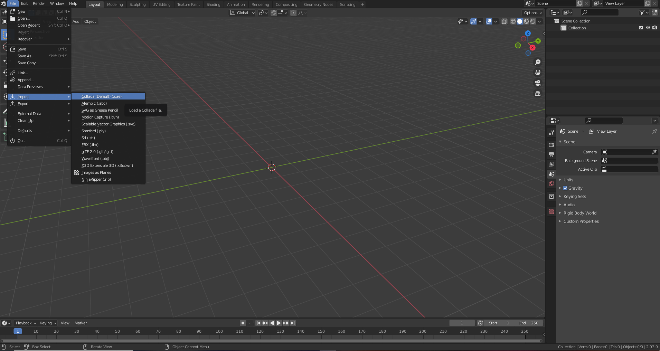Click the blue Z axis gizmo ball
Image resolution: width=660 pixels, height=351 pixels.
coord(528,33)
